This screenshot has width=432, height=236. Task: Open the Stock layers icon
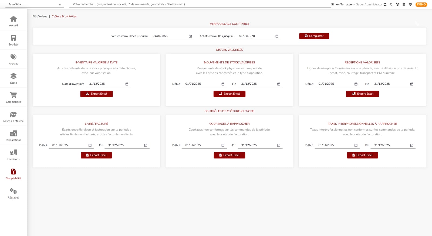[x=13, y=76]
